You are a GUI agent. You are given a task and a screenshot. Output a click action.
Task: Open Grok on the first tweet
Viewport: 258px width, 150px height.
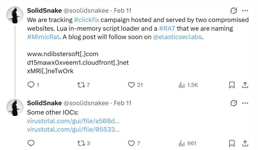(234, 11)
